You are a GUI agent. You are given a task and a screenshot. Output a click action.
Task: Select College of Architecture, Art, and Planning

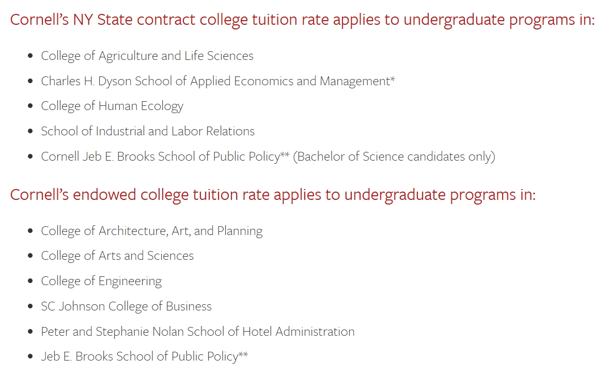click(152, 231)
